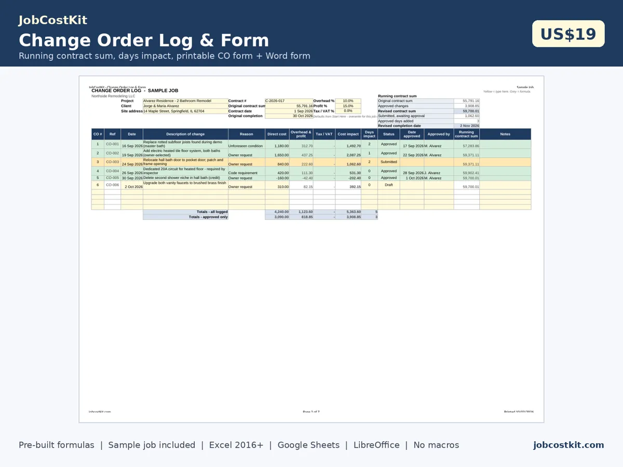Viewport: 623px width, 467px height.
Task: Select the Client field Jorge & Maria Alvarez
Action: tap(185, 106)
